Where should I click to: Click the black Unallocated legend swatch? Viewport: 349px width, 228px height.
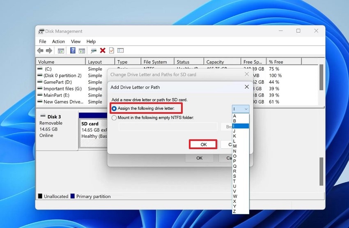click(40, 196)
